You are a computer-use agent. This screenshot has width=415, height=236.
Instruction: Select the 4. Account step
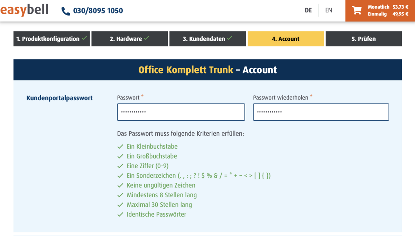point(286,39)
